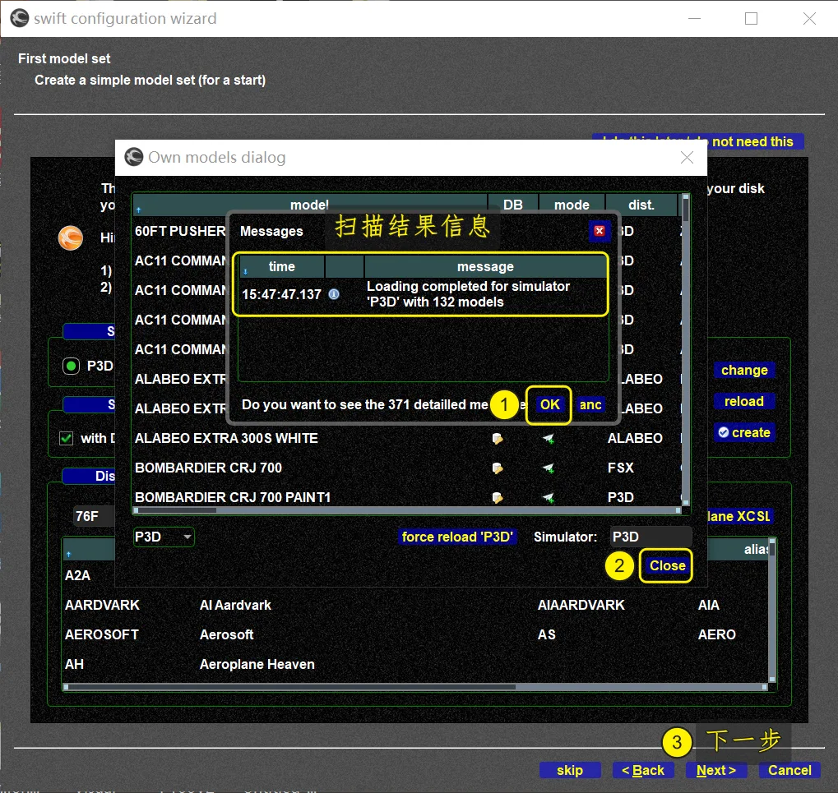Viewport: 838px width, 793px height.
Task: Maximize the swift configuration wizard window
Action: [x=751, y=19]
